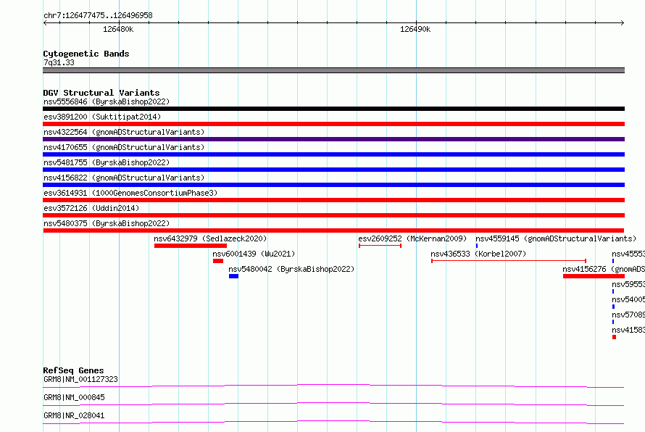Click the nsv5480042 (ByrskaBishop2022) label
Viewport: 645px width, 432px height.
click(x=291, y=269)
